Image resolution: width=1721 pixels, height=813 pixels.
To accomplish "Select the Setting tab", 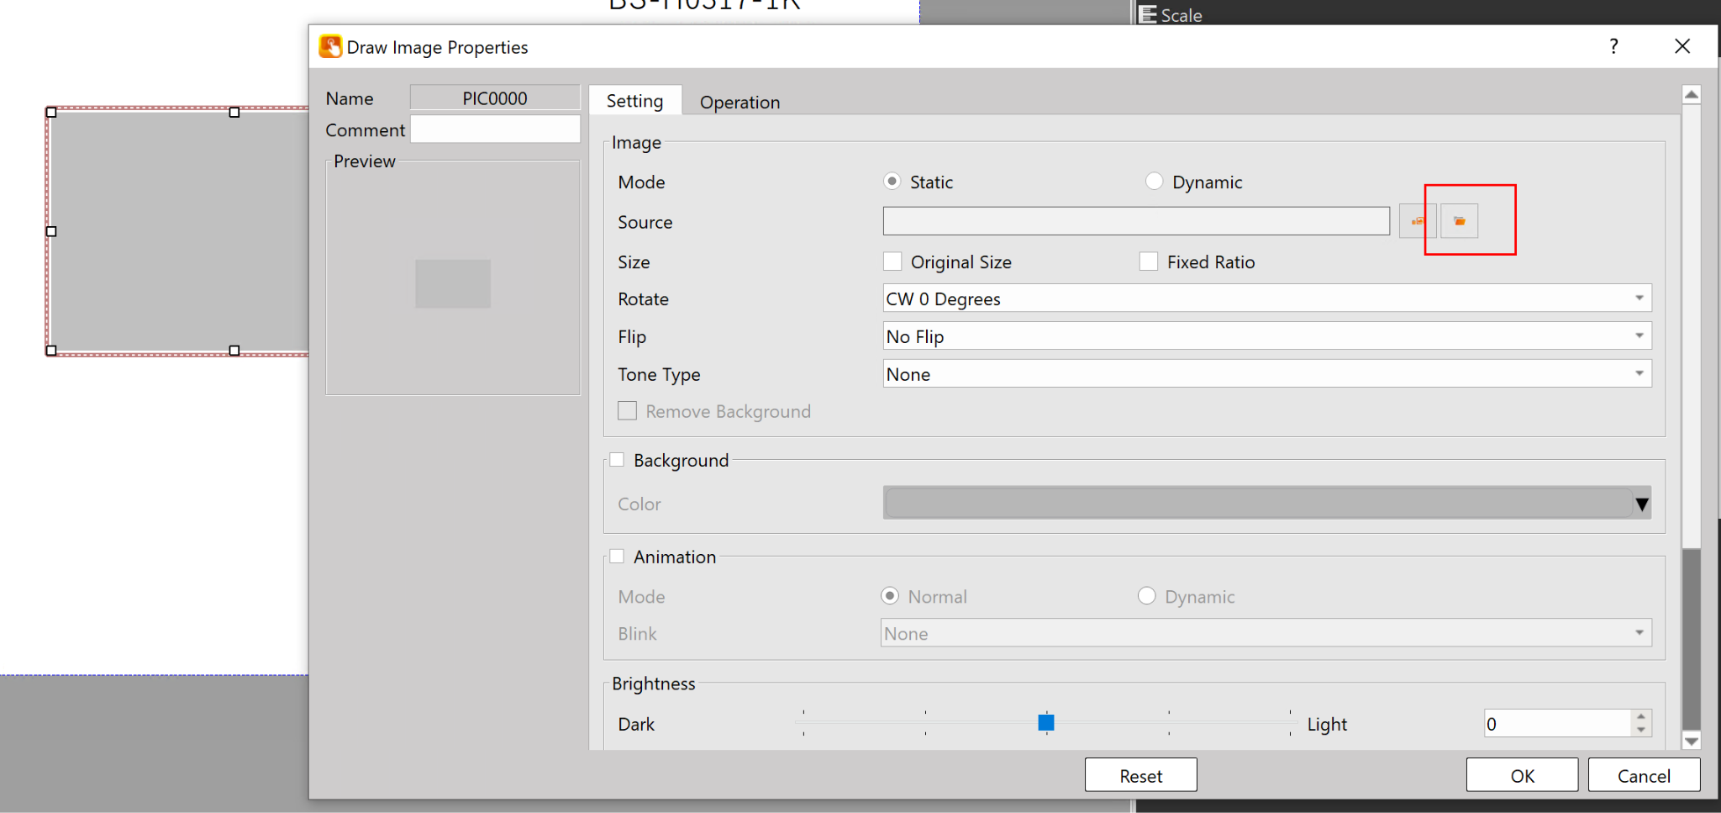I will (x=634, y=101).
